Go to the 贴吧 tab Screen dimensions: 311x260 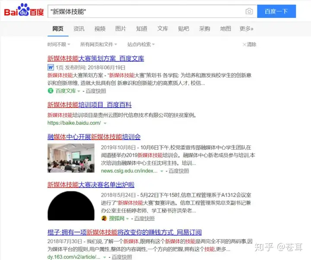tap(184, 29)
